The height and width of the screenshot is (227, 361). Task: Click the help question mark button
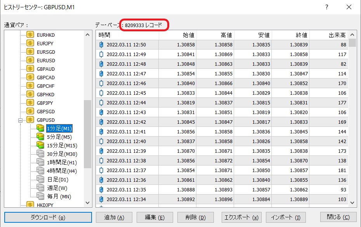click(327, 7)
